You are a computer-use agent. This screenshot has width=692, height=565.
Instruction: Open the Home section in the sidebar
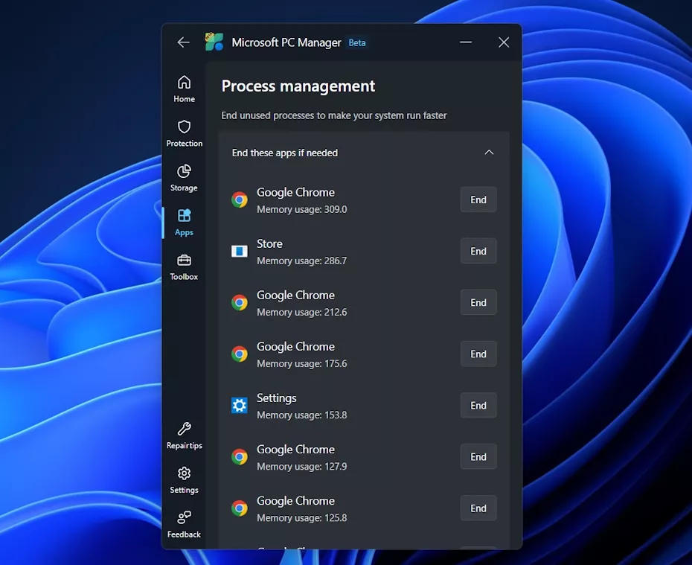coord(184,87)
